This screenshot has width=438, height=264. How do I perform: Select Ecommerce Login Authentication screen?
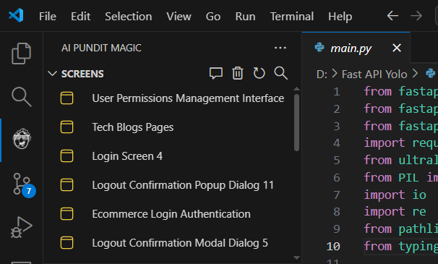tap(171, 214)
